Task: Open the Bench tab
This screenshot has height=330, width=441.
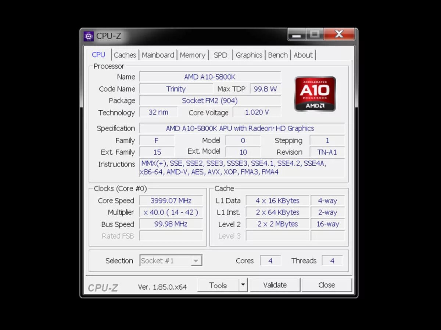Action: click(278, 55)
